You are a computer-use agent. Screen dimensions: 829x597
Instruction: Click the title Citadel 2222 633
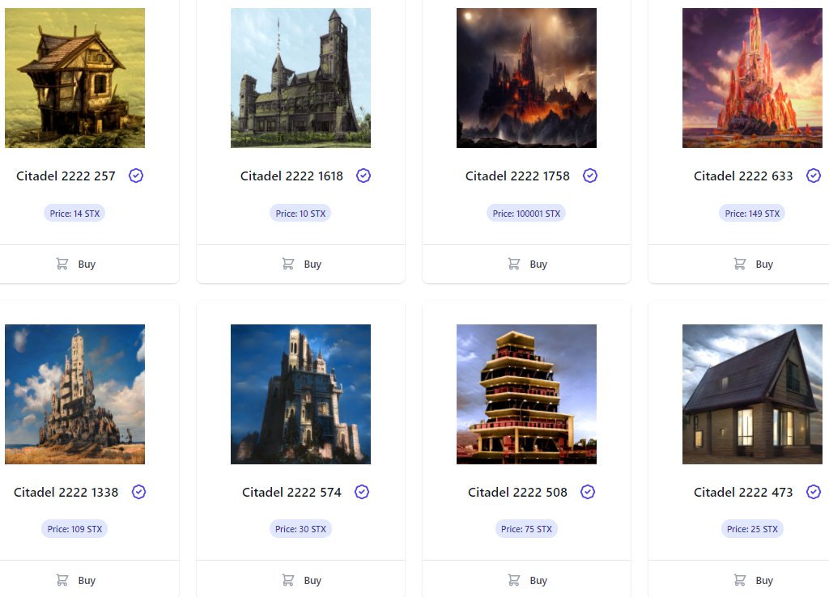[x=743, y=176]
